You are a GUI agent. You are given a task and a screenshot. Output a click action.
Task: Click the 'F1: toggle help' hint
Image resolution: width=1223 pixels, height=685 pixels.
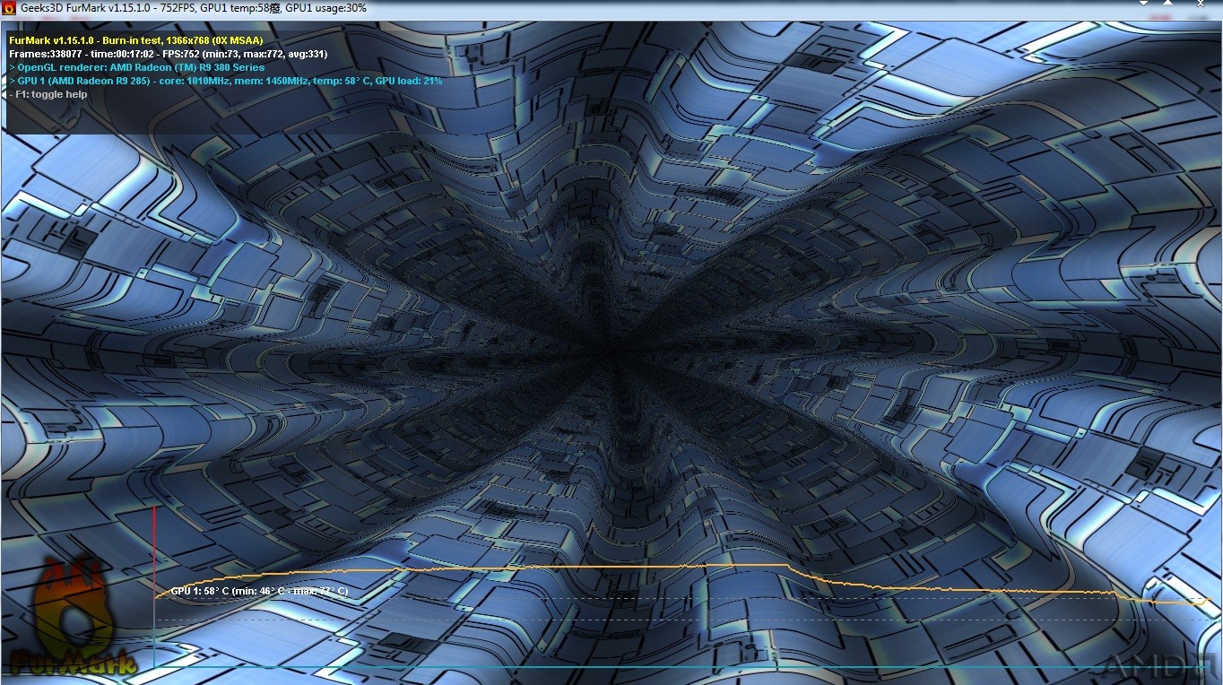pos(48,94)
